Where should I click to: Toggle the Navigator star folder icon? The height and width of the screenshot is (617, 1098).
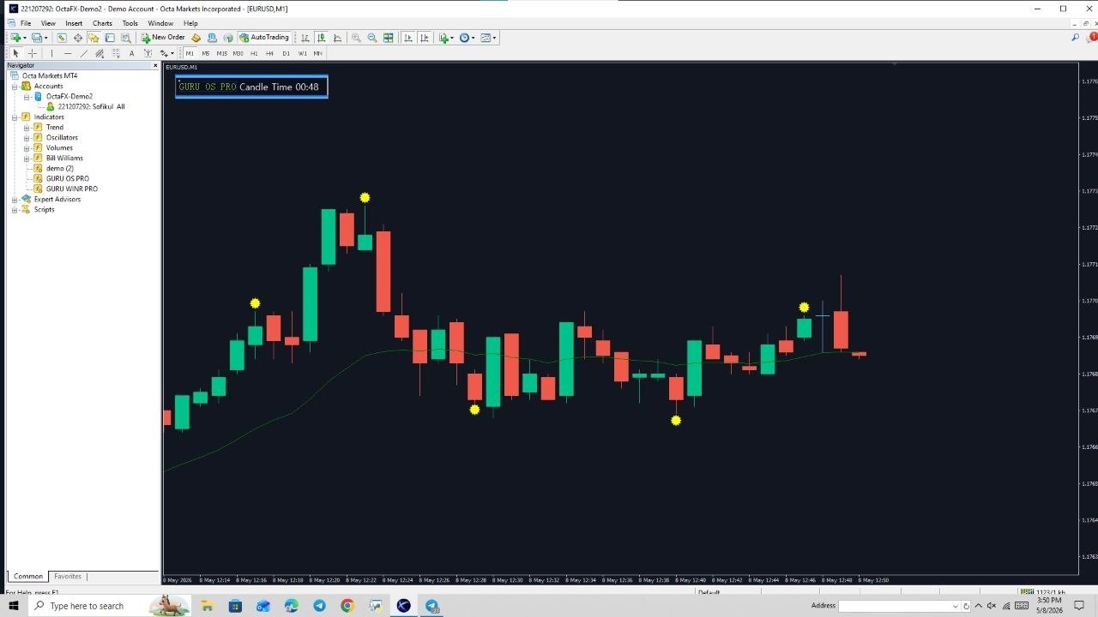coord(94,38)
